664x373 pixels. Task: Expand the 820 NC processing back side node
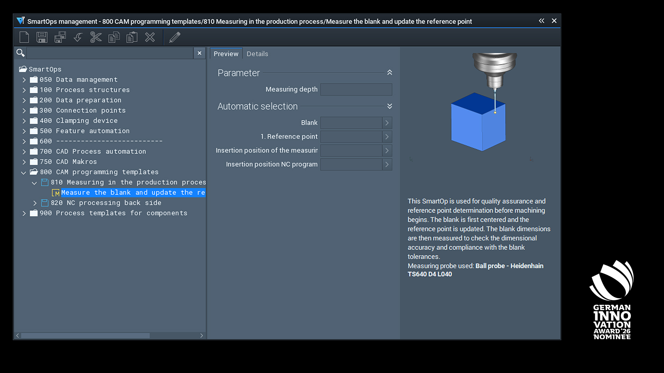(x=35, y=203)
